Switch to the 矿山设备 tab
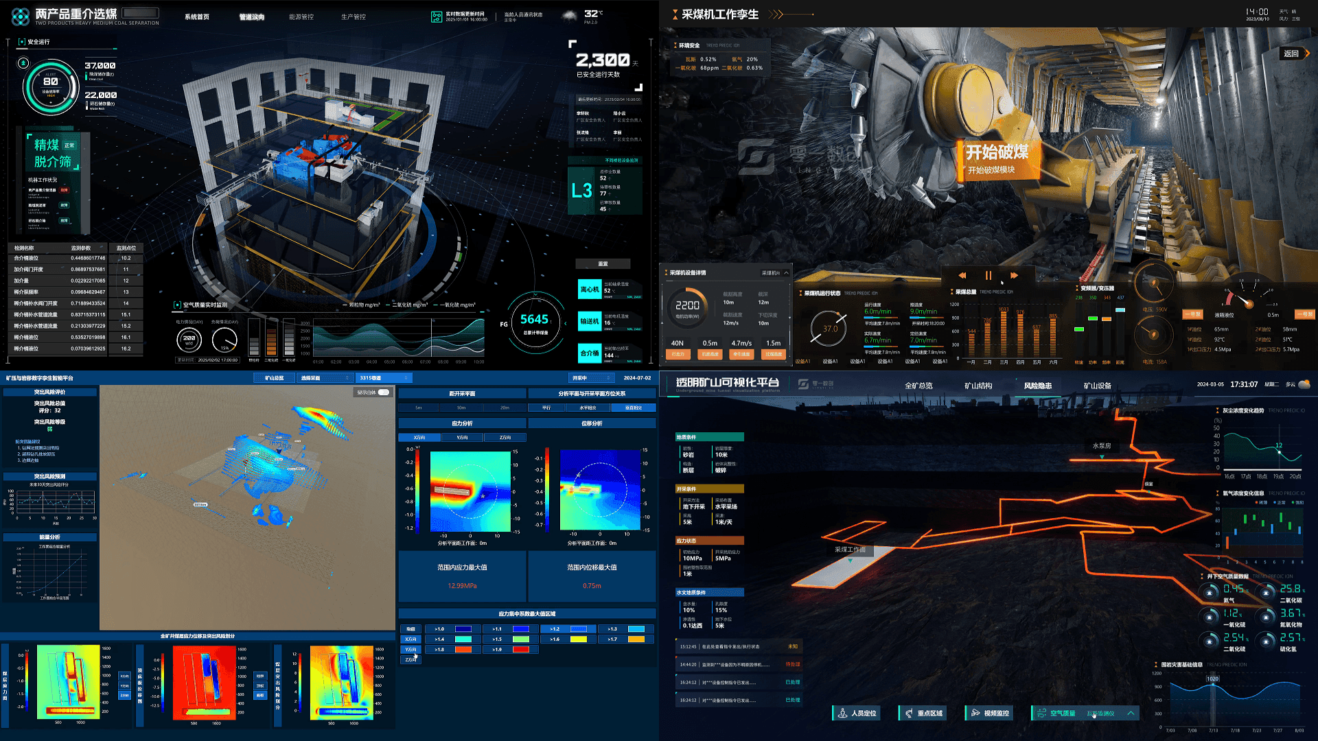 tap(1097, 386)
